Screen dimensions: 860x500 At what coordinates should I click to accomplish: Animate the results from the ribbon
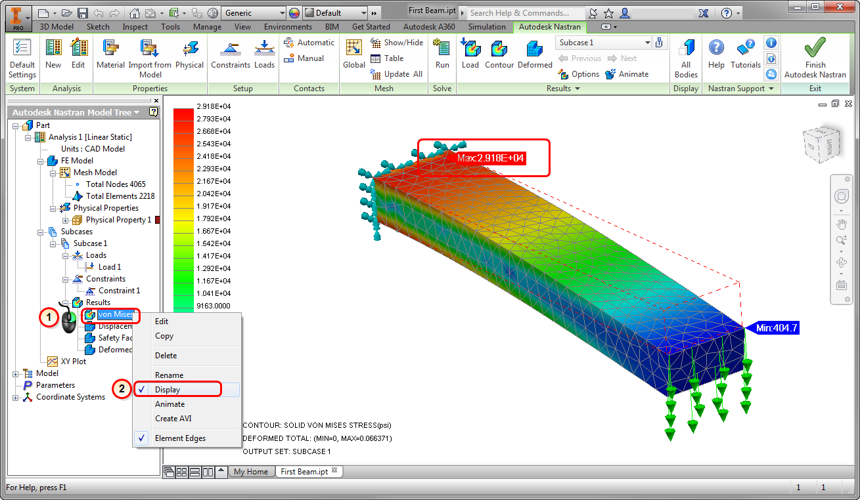tap(627, 74)
